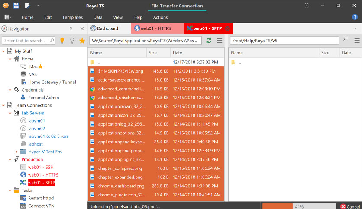This screenshot has width=362, height=209.
Task: Collapse the Tasks folder
Action: point(10,190)
